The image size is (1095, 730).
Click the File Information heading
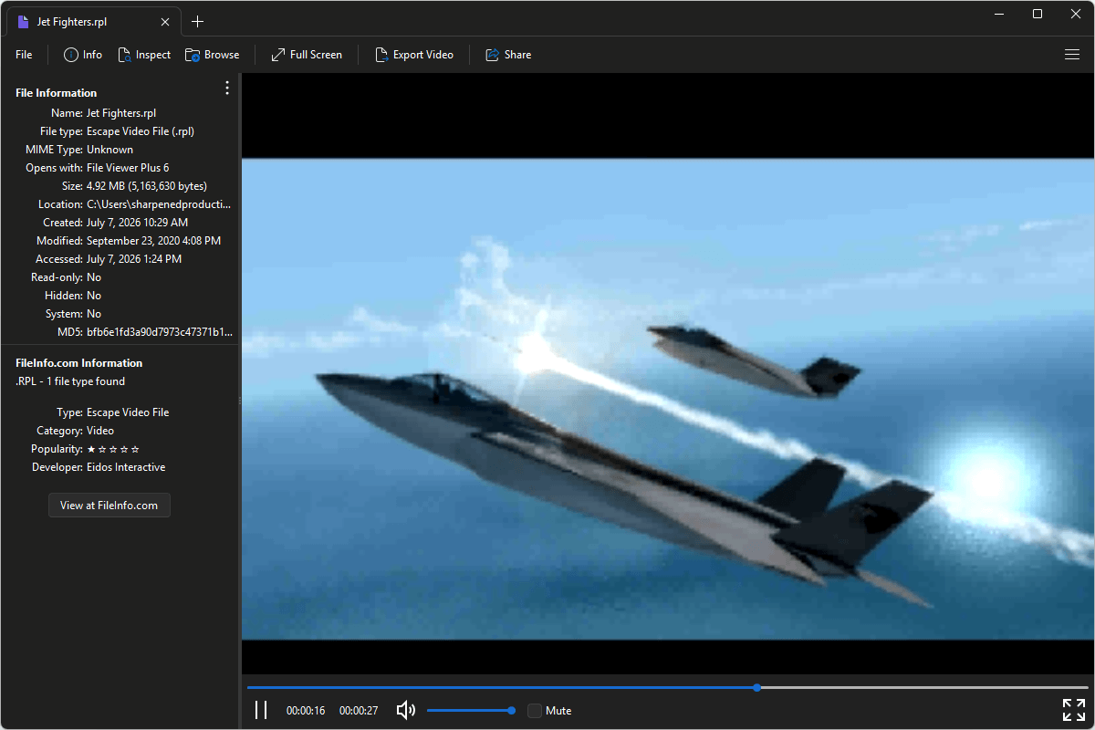click(57, 93)
